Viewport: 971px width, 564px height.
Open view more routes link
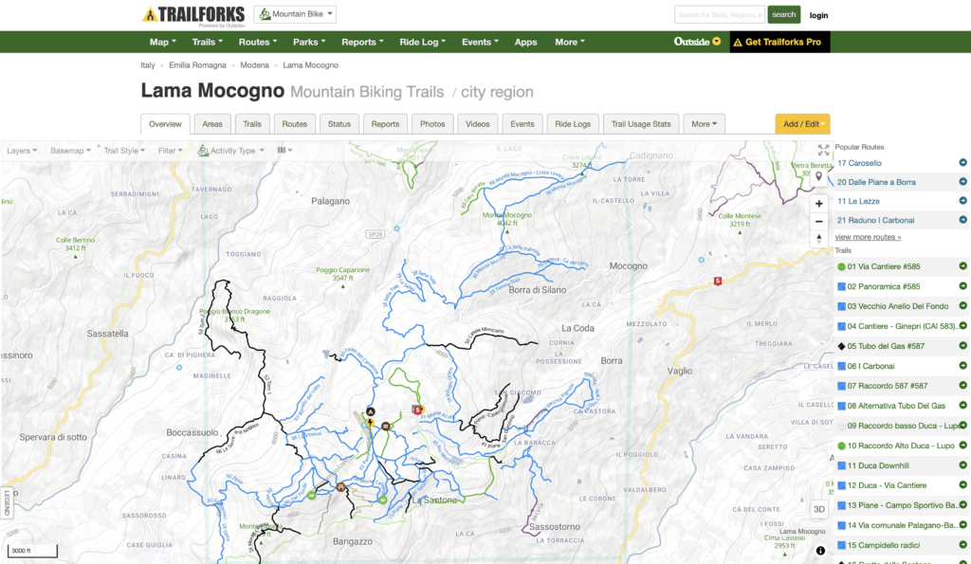coord(868,237)
